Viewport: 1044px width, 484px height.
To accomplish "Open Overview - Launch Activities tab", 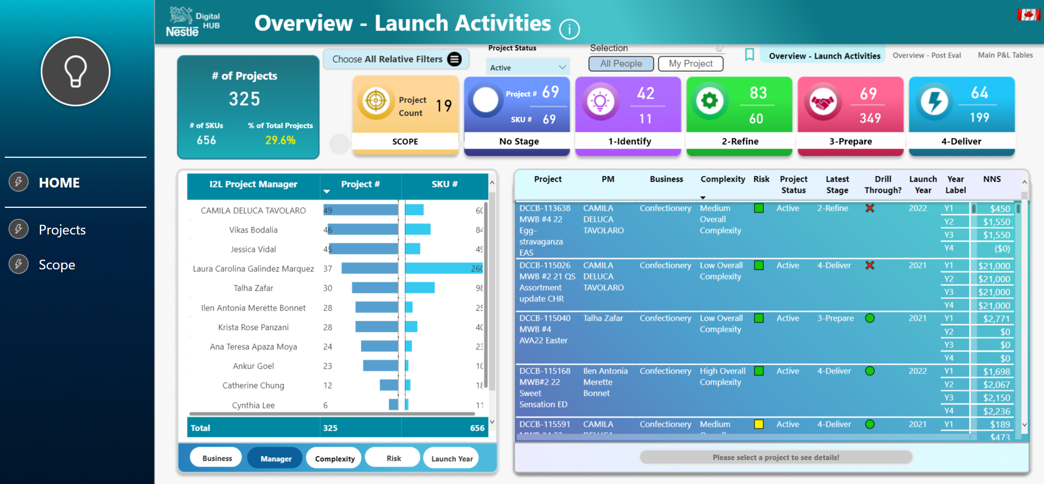I will point(824,56).
